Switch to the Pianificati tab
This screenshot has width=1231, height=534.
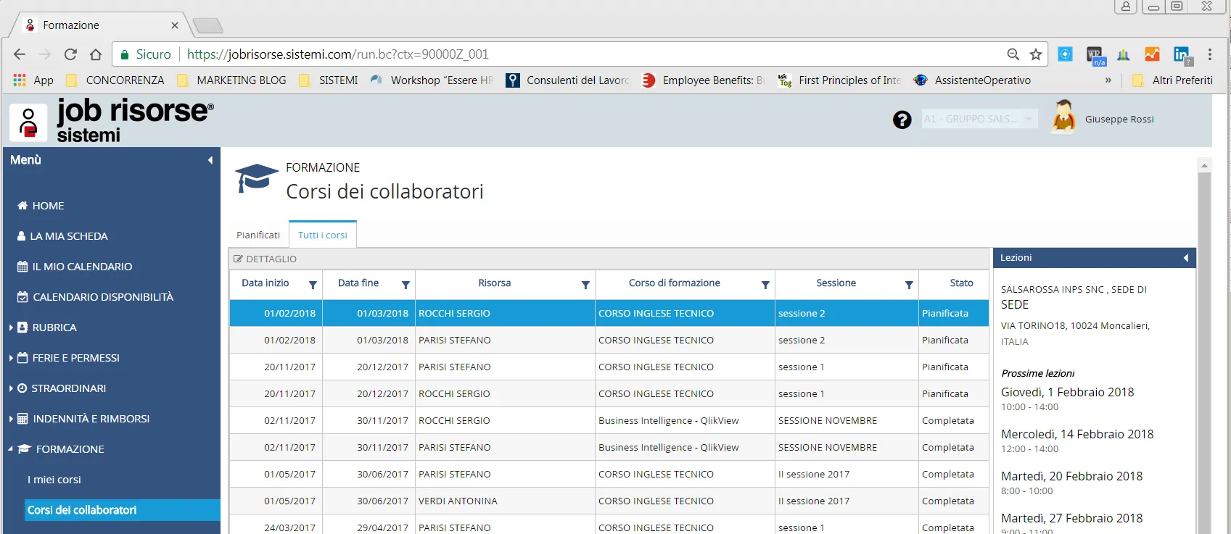(258, 235)
